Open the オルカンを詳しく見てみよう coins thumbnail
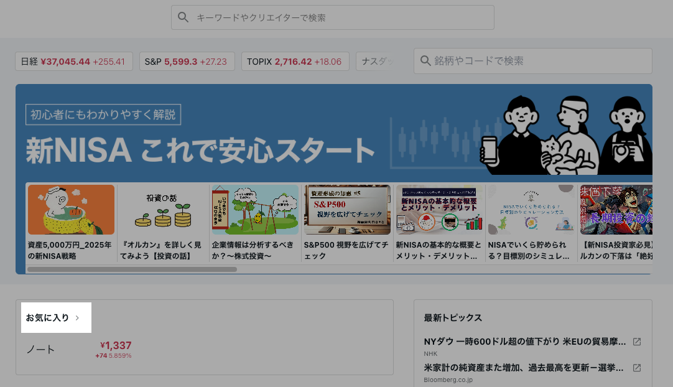The width and height of the screenshot is (673, 387). pyautogui.click(x=163, y=210)
